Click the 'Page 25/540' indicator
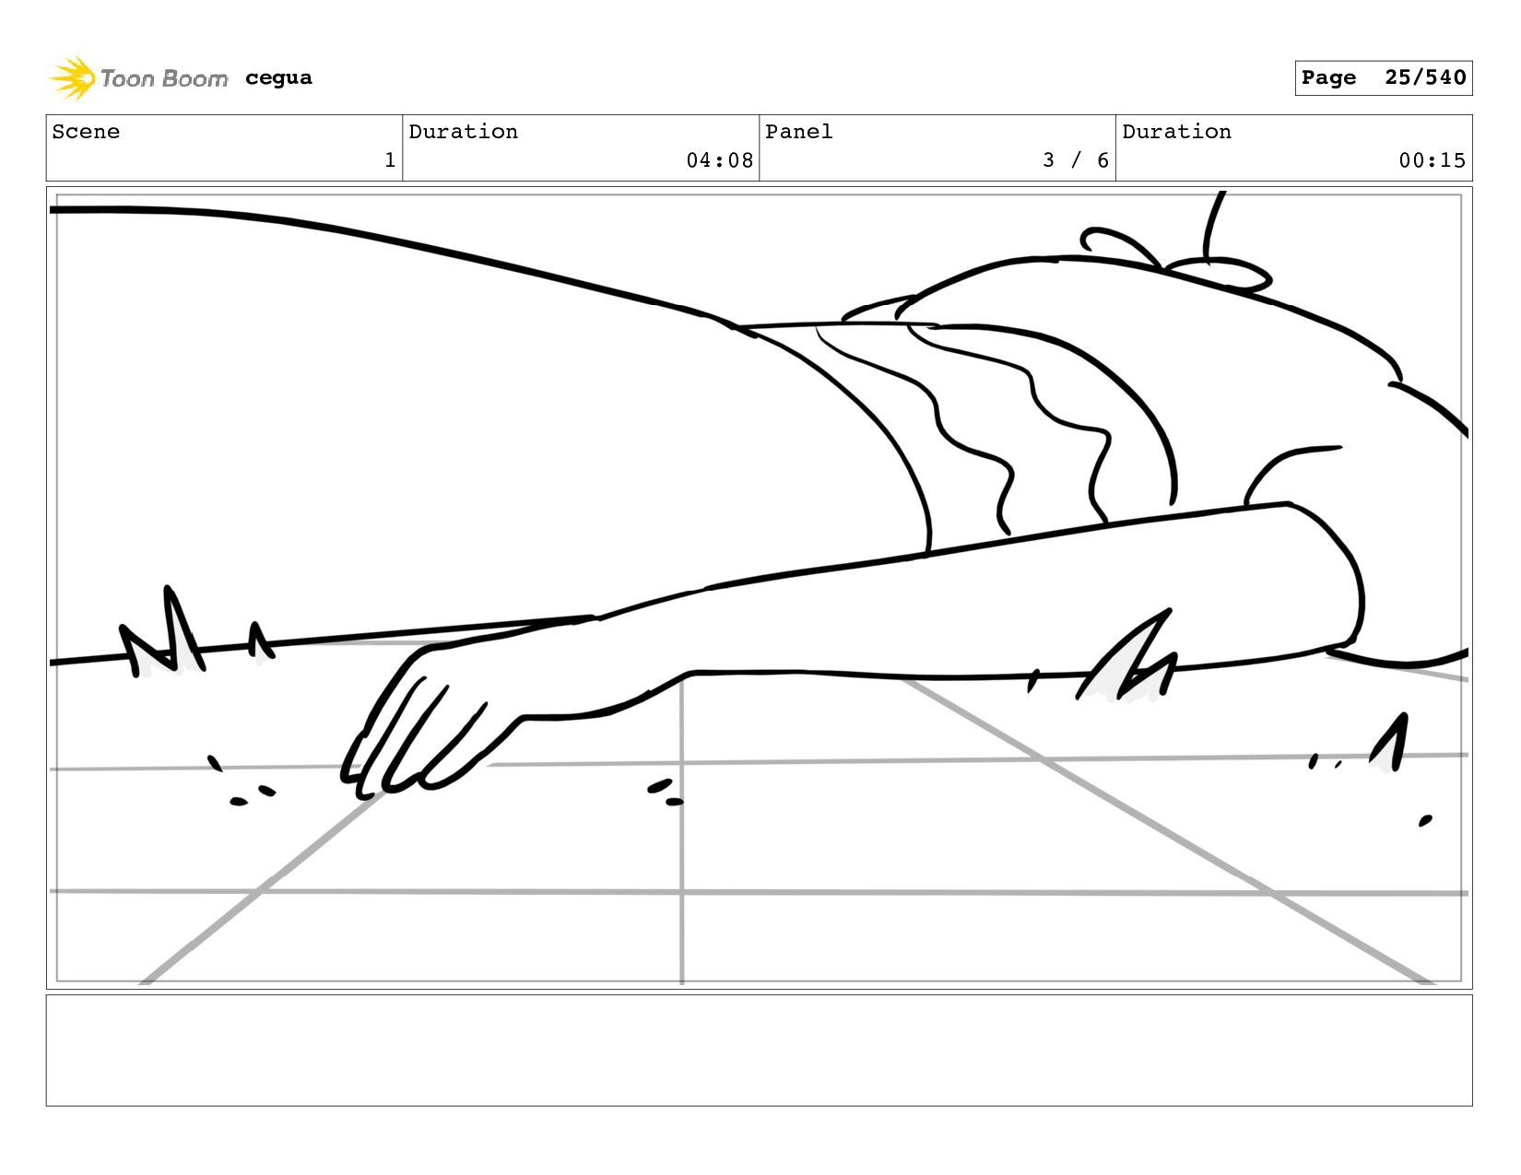Viewport: 1521px width, 1175px height. 1383,77
